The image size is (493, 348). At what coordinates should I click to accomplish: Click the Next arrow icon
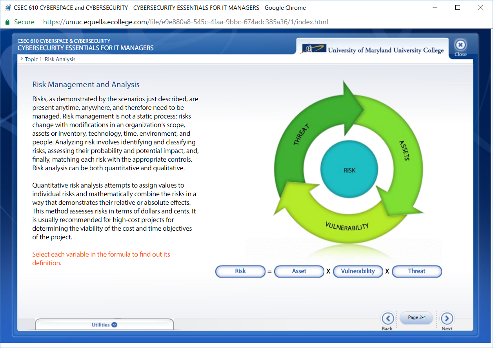click(447, 318)
